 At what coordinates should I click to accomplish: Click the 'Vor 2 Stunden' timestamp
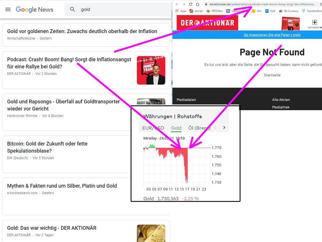pyautogui.click(x=46, y=74)
